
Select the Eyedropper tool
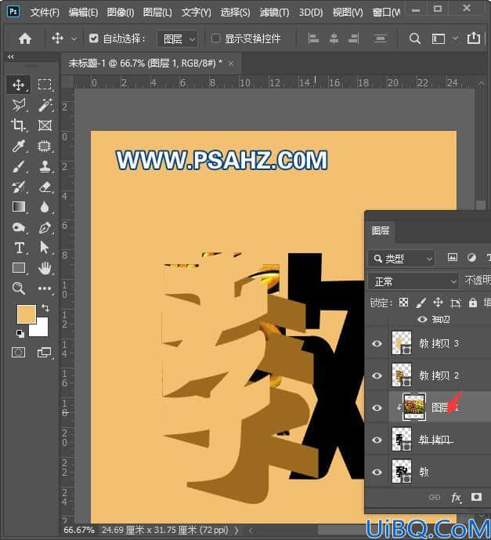click(18, 146)
